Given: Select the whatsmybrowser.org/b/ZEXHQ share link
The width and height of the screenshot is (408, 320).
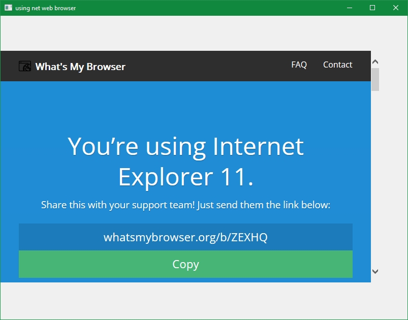Looking at the screenshot, I should pos(185,236).
